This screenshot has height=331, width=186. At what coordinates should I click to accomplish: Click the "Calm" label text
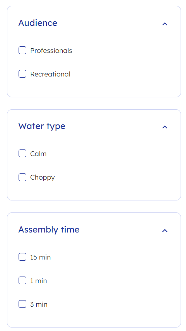click(38, 154)
